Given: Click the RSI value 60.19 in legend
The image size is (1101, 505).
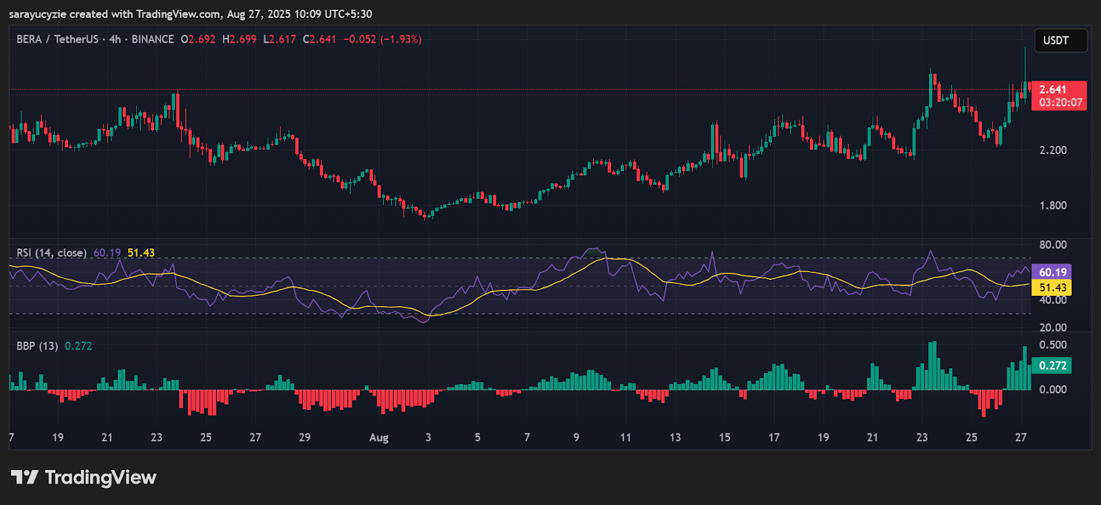Looking at the screenshot, I should click(x=107, y=252).
